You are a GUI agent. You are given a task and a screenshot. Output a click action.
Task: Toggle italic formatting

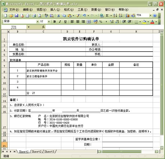click(60, 22)
